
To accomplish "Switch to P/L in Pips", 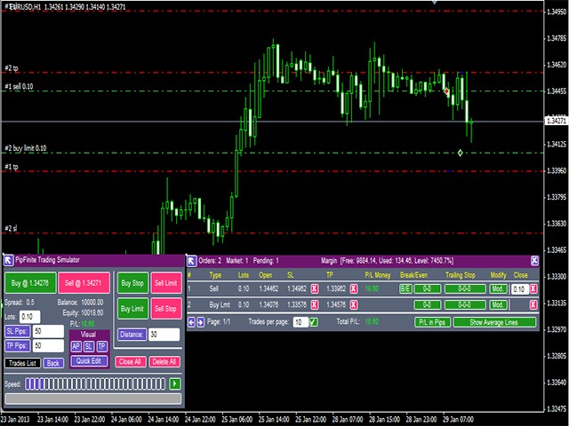I will 433,322.
